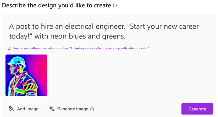
Task: Click the sparkle Generate image icon
Action: 52,109
